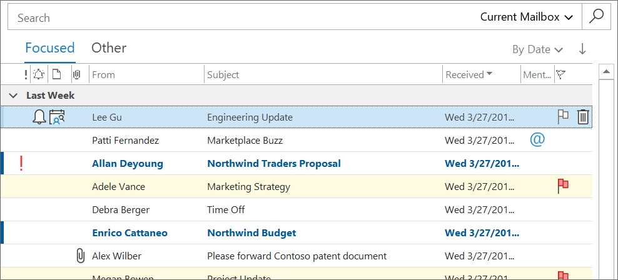This screenshot has width=618, height=280.
Task: Click the meeting calendar icon on Lee Gu row
Action: point(57,117)
